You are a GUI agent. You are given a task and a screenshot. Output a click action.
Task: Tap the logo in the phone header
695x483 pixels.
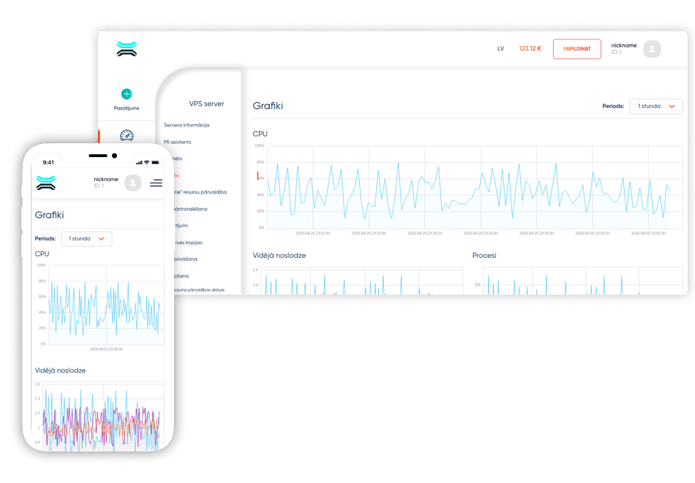[x=46, y=183]
